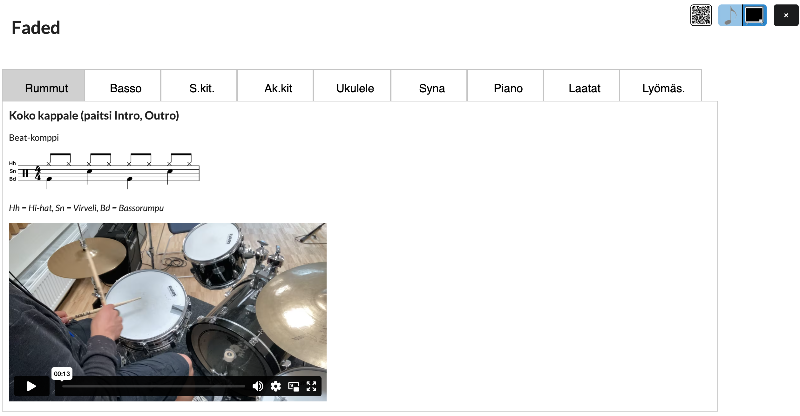800x416 pixels.
Task: Close the Faded song view
Action: (x=786, y=15)
